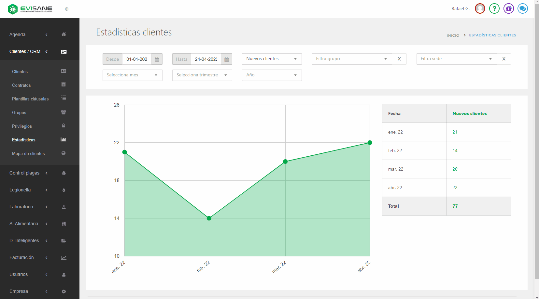Click the EVISANE logo

point(30,9)
